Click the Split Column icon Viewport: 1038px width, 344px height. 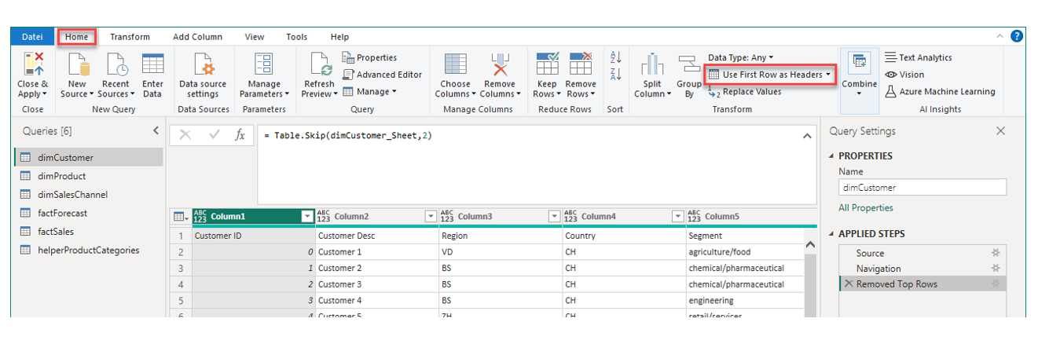652,64
